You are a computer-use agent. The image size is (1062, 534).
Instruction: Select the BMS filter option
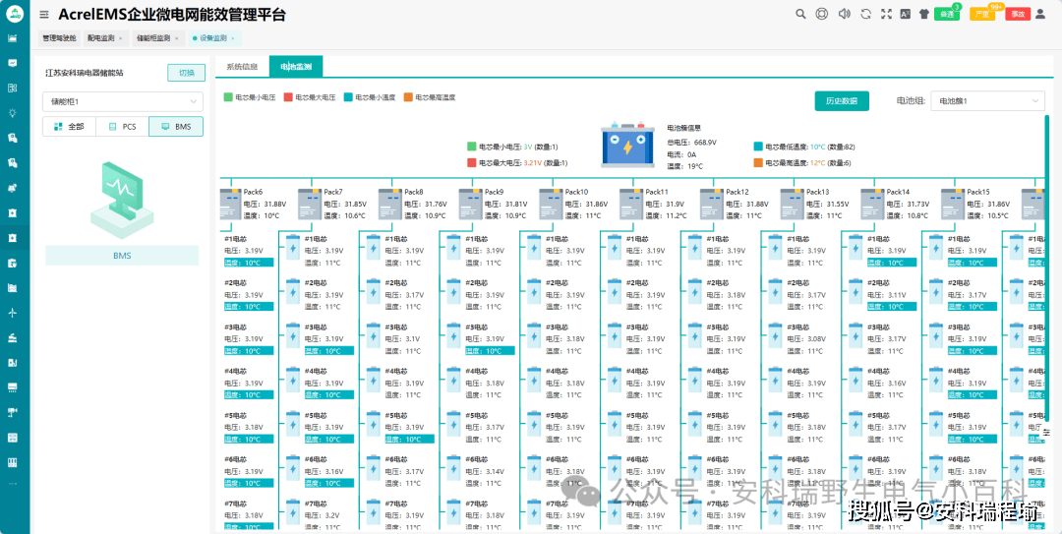click(x=176, y=127)
